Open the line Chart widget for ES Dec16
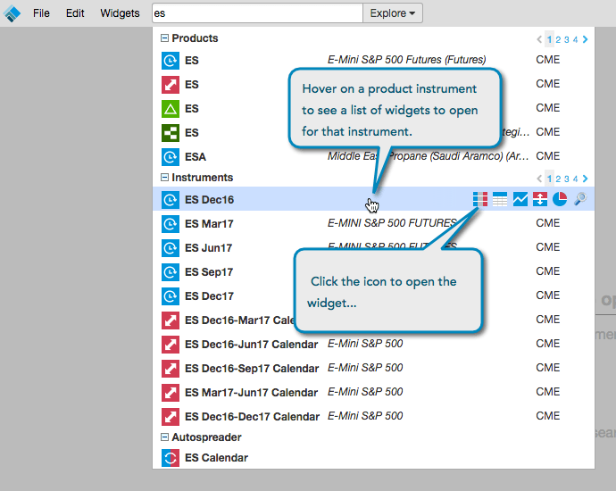This screenshot has width=616, height=491. 520,199
